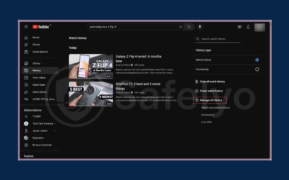
Task: Click the Tech Talk America avatar
Action: click(26, 123)
